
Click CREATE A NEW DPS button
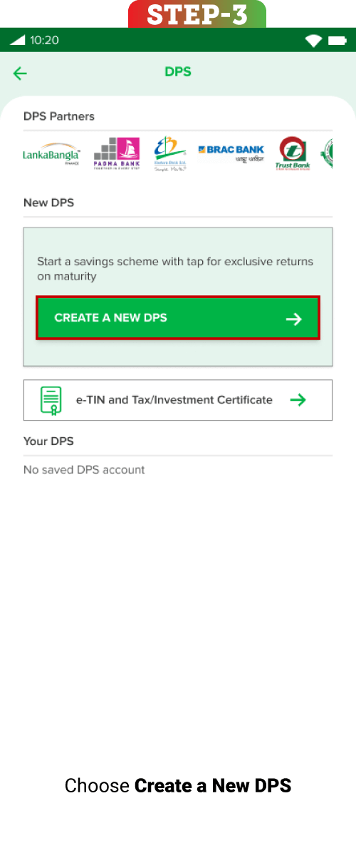coord(178,318)
